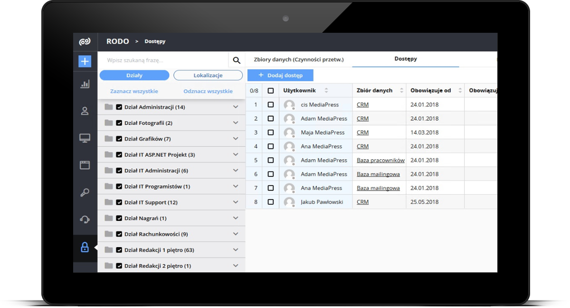Click the Dodaj dostęp button
Viewport: 570px width, 308px height.
tap(280, 75)
